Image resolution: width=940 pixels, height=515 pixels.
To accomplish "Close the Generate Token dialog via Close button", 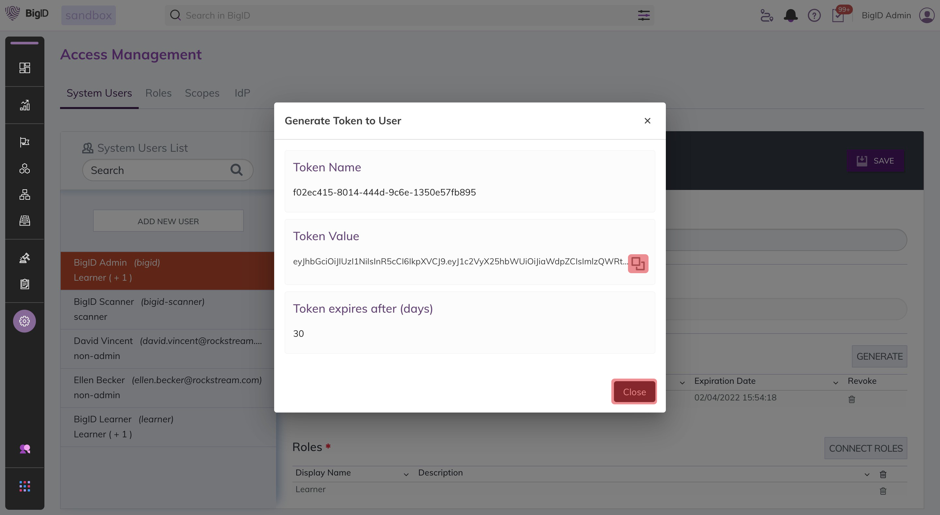I will [x=634, y=392].
